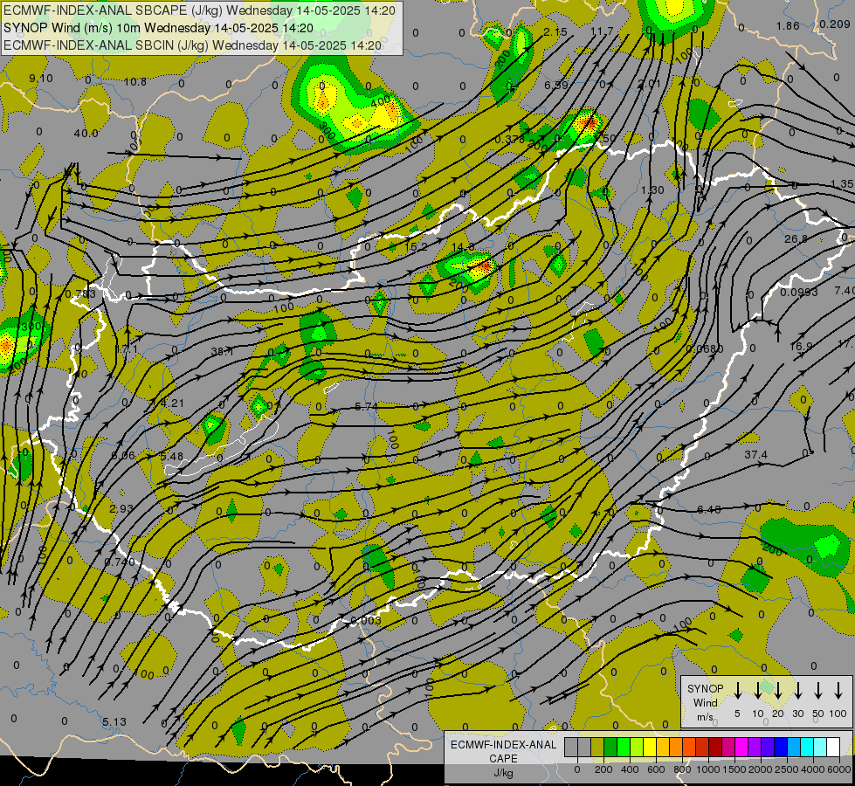The image size is (855, 786).
Task: Click the station value 40.0
Action: (86, 133)
